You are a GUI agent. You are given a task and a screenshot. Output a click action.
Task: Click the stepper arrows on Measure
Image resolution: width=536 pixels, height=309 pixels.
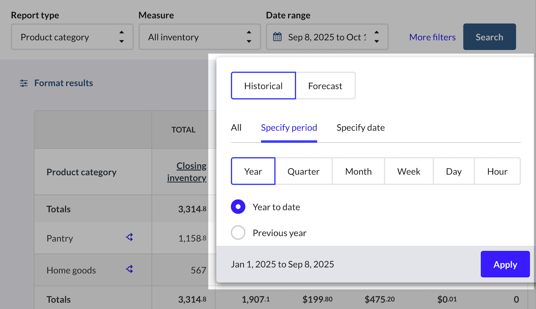(x=249, y=37)
